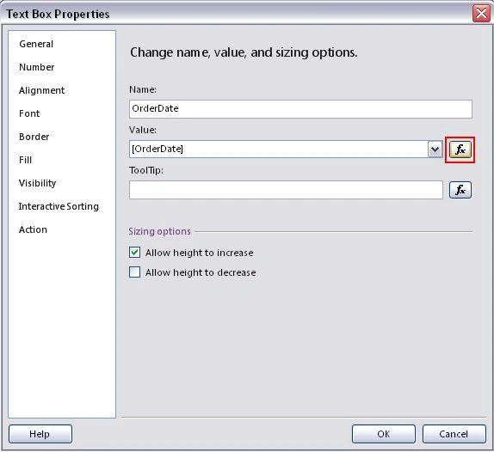This screenshot has width=494, height=452.
Task: Disable Allow height to increase checkbox
Action: 134,253
